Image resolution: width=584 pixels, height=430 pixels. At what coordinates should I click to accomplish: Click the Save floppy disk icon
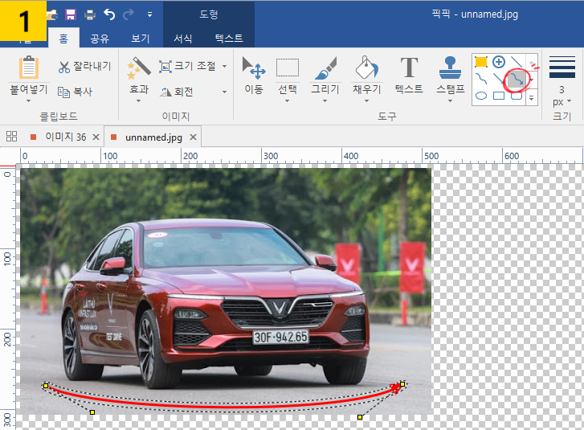(71, 14)
